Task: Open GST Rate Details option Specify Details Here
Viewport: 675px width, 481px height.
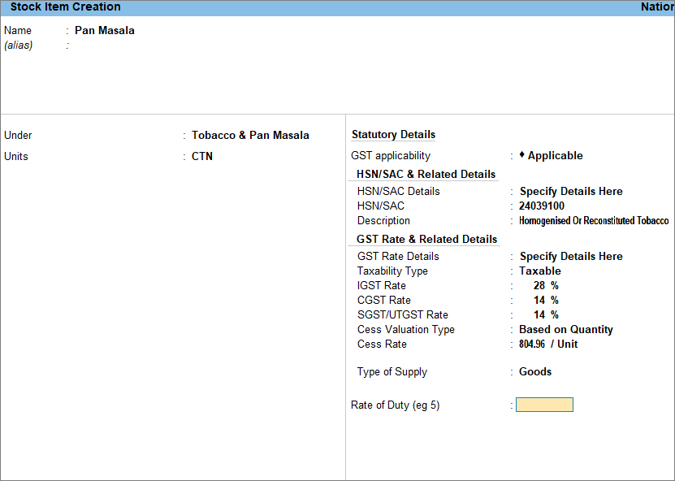Action: [x=571, y=256]
